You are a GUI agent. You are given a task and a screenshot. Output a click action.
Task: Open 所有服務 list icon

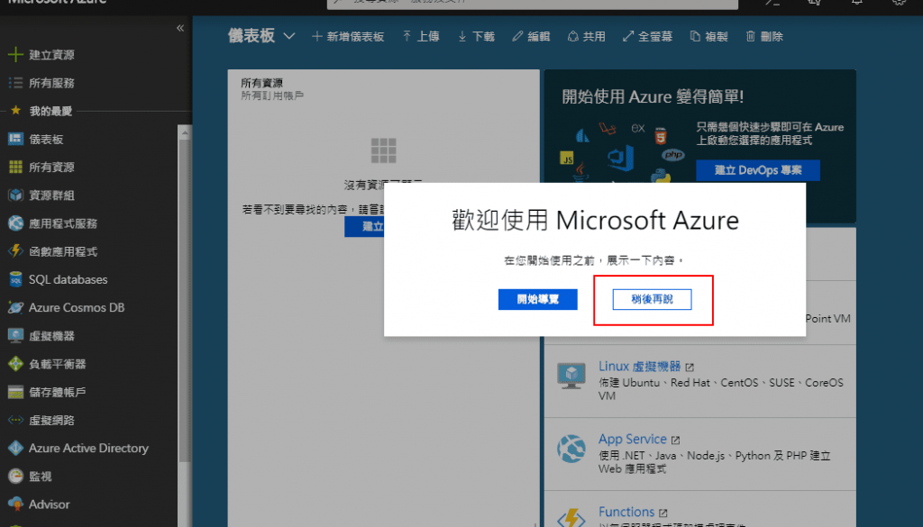click(x=15, y=83)
